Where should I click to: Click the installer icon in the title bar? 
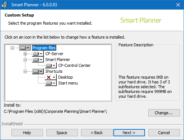click(4, 5)
